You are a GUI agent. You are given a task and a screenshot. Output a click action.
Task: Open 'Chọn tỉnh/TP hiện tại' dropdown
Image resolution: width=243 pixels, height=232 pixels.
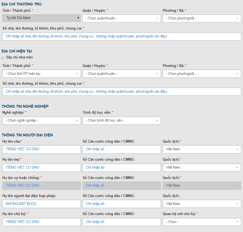[x=41, y=74]
